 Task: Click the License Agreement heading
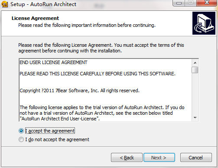point(35,18)
